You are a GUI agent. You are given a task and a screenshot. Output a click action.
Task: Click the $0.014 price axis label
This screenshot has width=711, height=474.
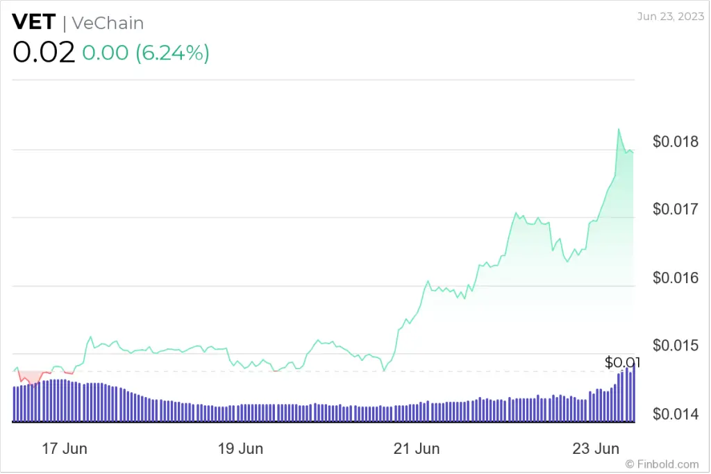pos(676,414)
